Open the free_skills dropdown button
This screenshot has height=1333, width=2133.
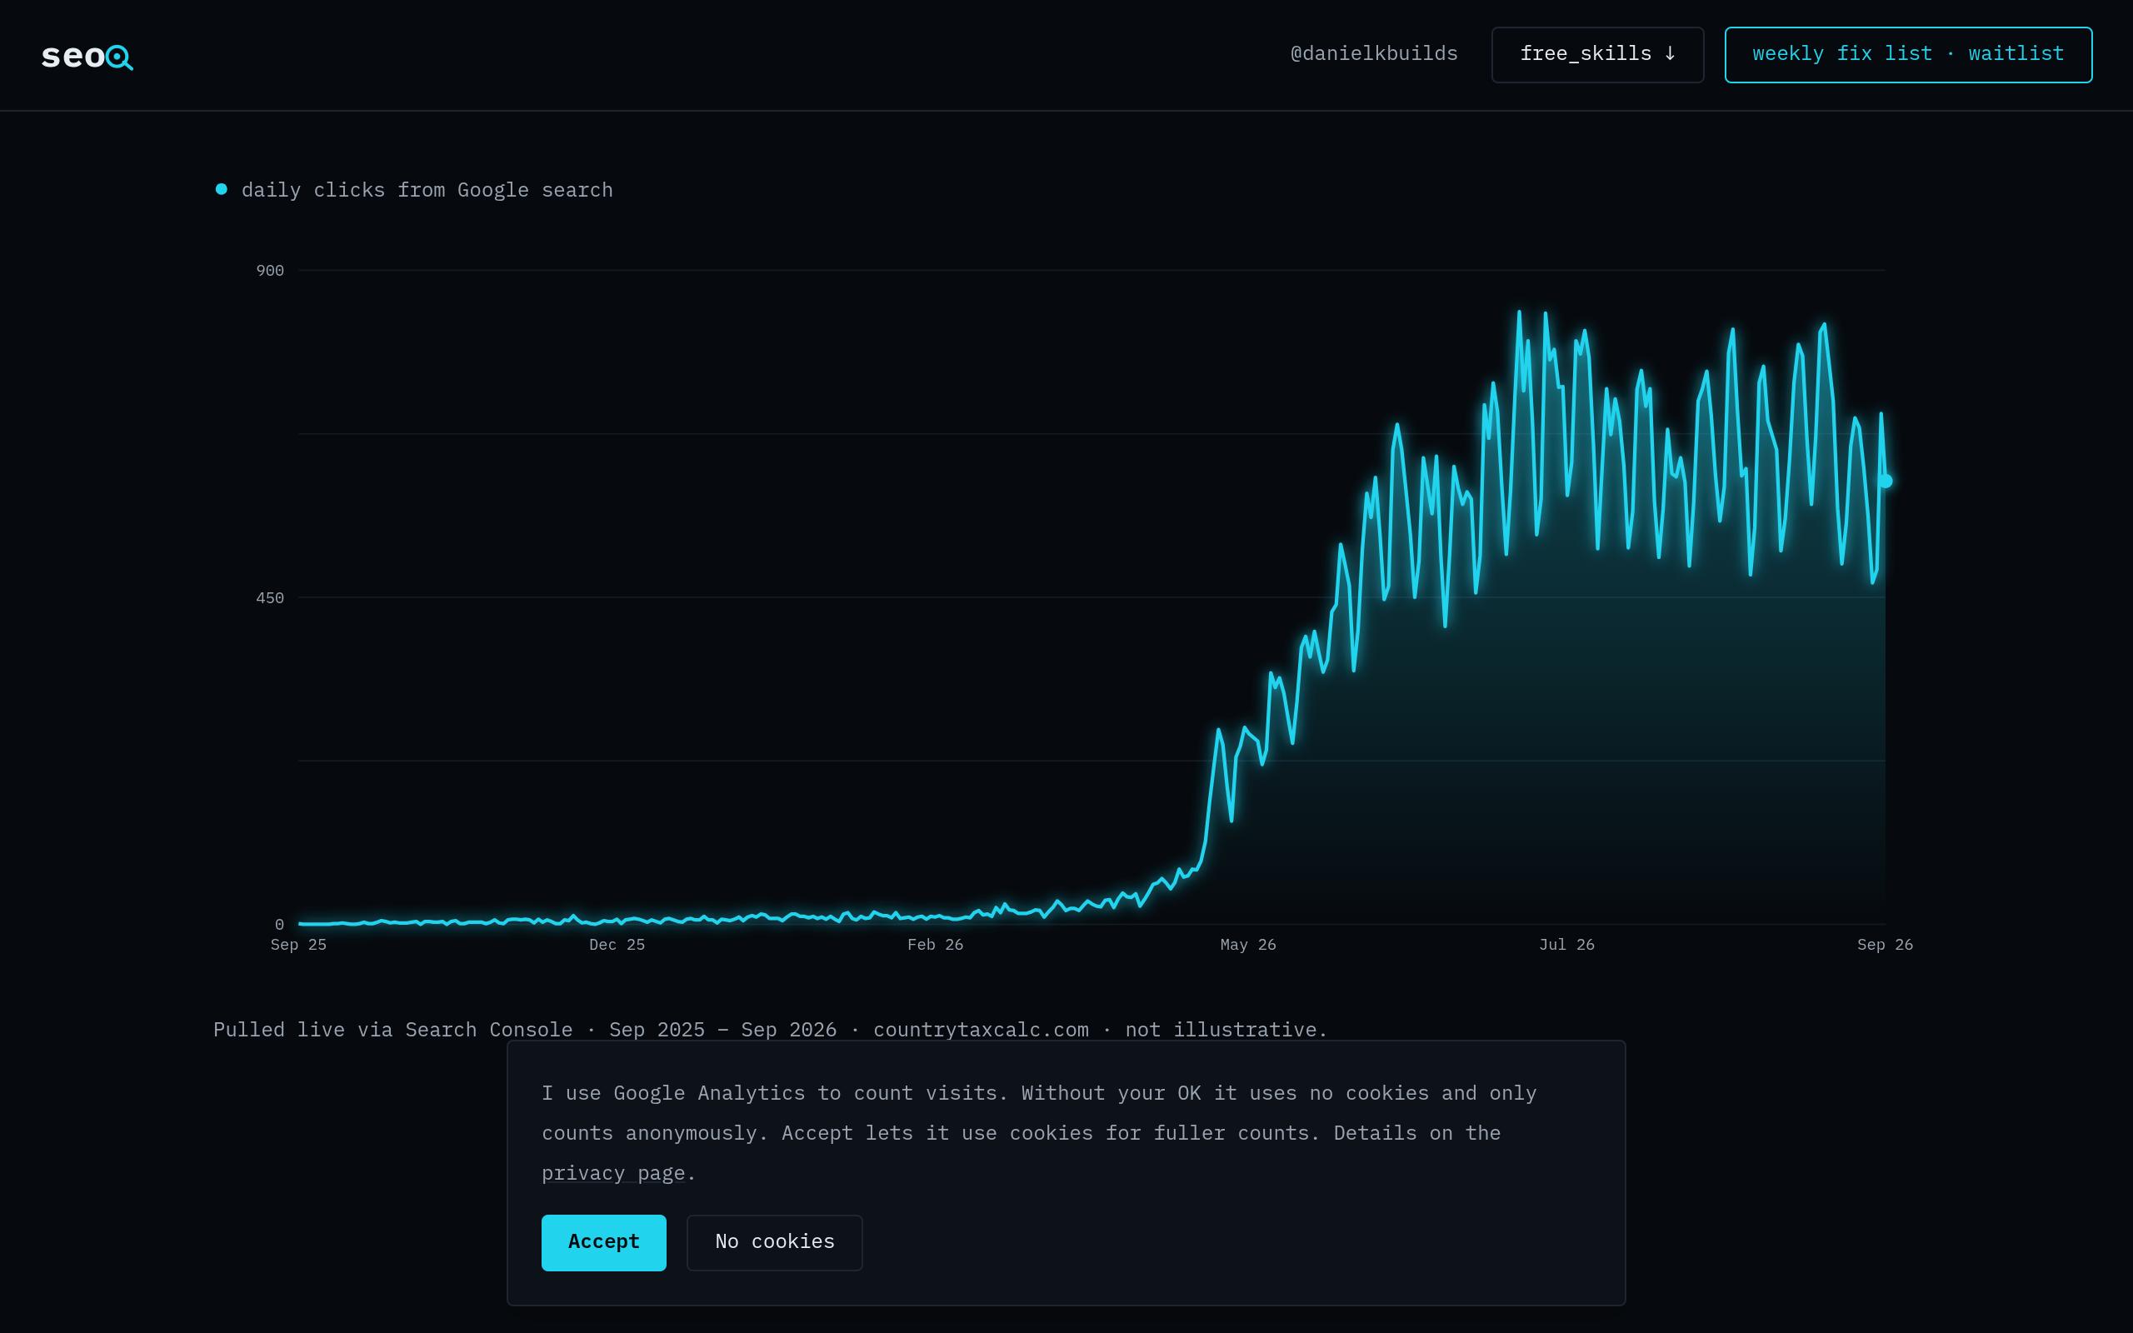click(1597, 55)
